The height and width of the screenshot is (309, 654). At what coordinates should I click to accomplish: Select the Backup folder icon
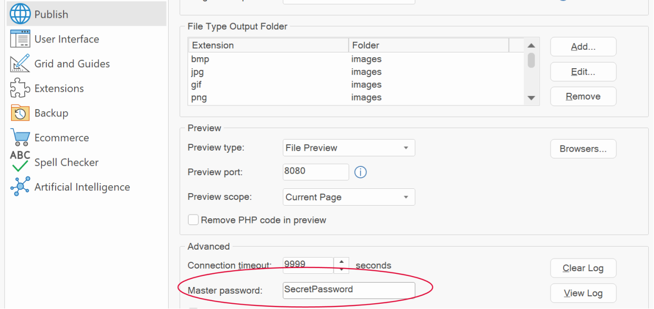tap(20, 113)
